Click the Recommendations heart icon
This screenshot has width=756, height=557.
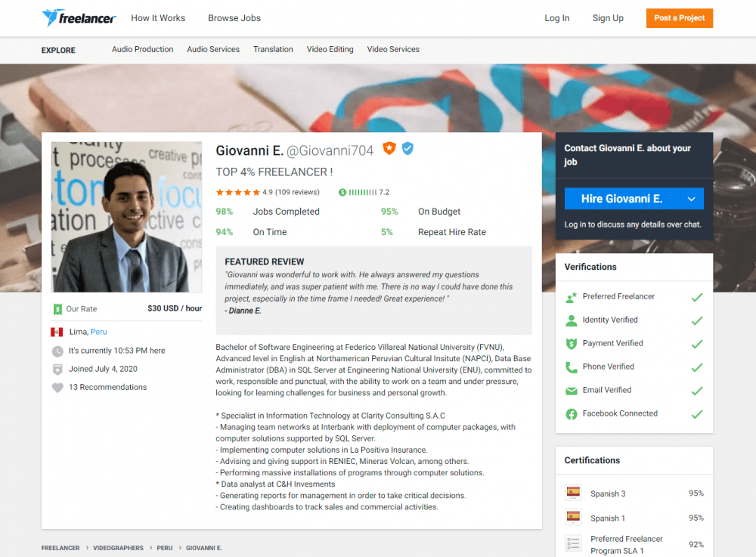(x=57, y=388)
